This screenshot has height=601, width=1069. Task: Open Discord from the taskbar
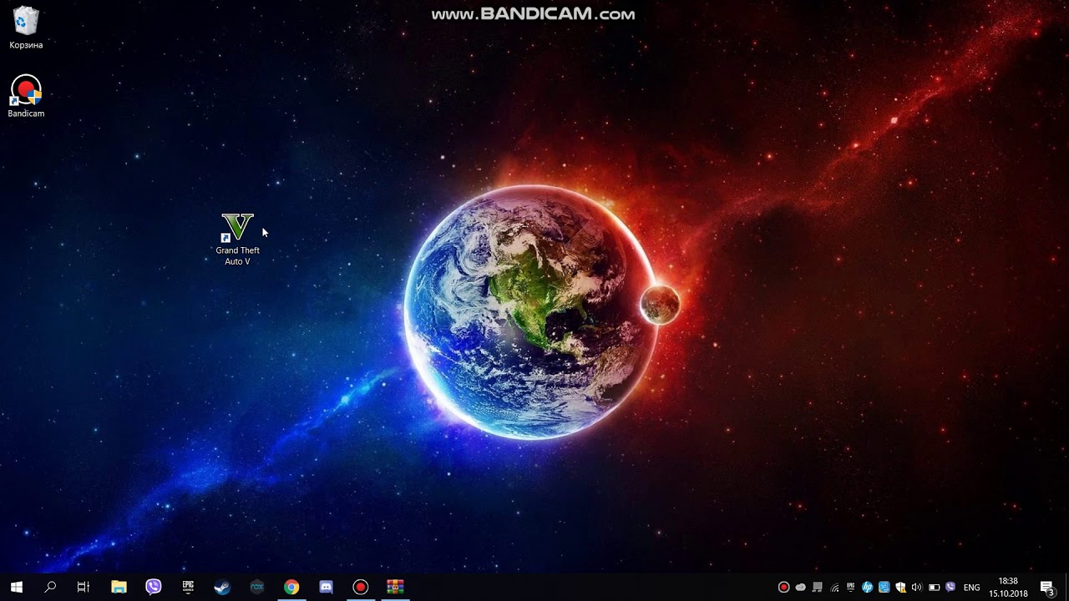point(326,587)
